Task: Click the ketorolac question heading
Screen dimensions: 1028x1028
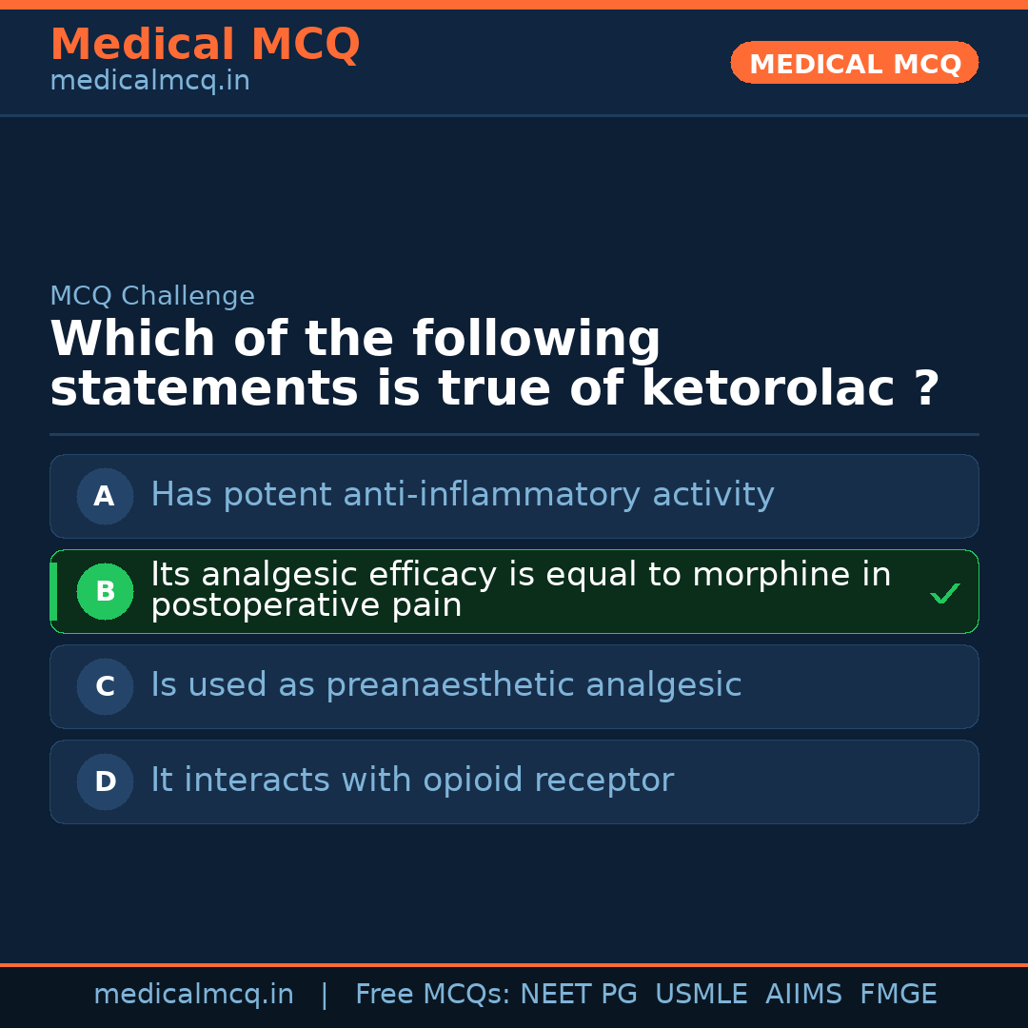Action: coord(494,365)
